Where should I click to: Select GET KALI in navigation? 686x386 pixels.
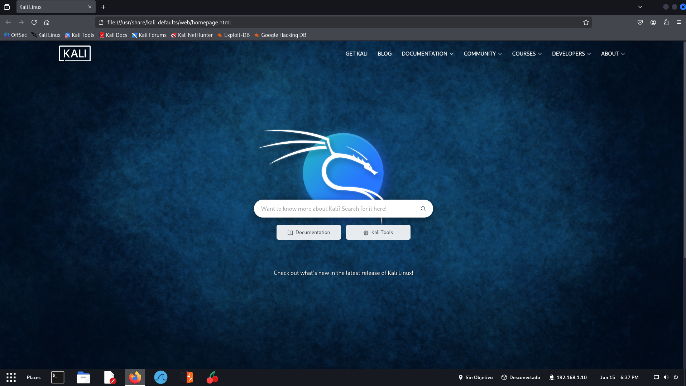coord(356,54)
